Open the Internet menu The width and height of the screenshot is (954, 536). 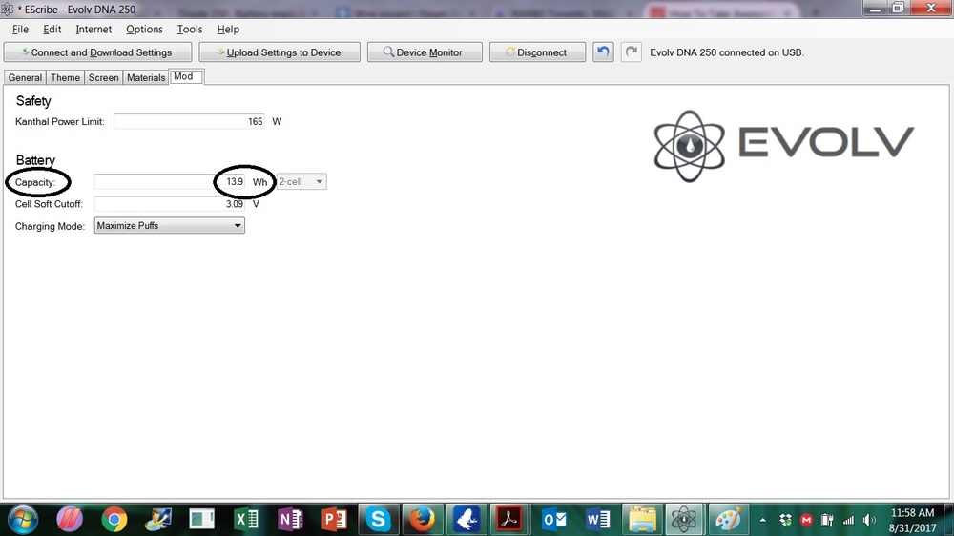(x=93, y=30)
